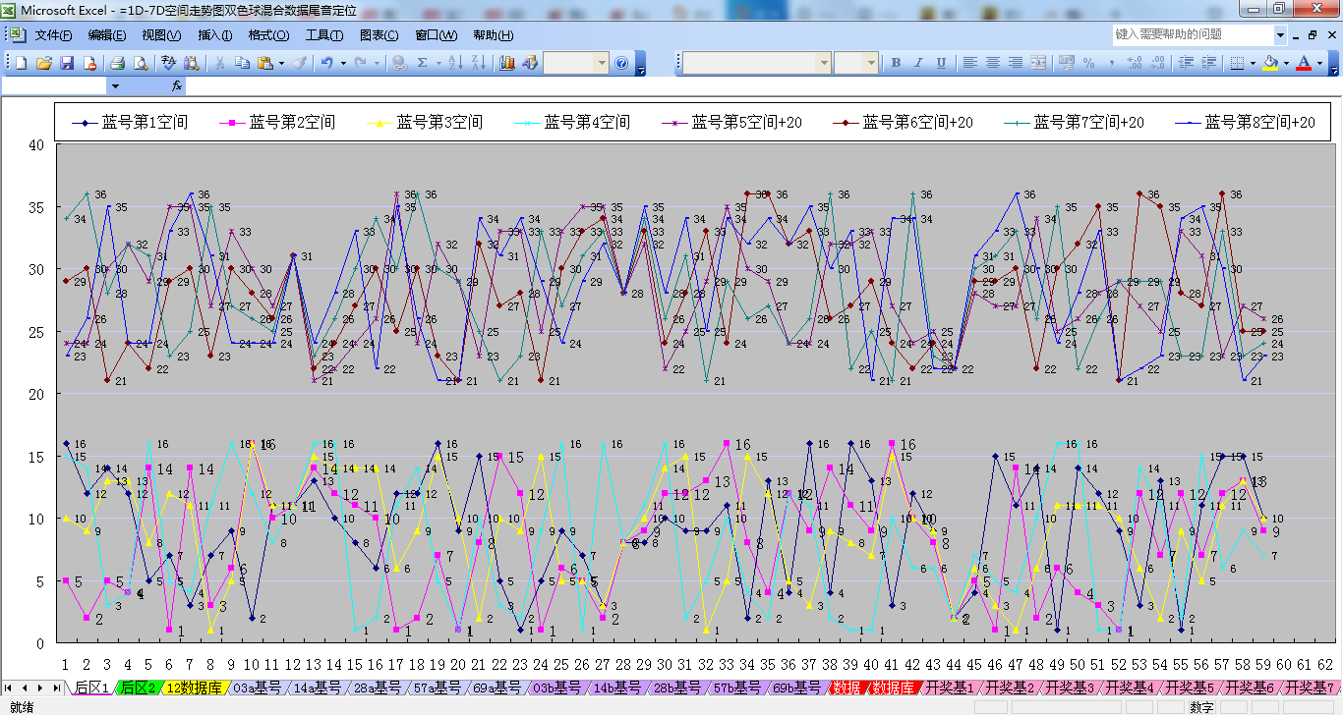Paste the clipboard contents
Screen dimensions: 1343x715
tap(264, 63)
